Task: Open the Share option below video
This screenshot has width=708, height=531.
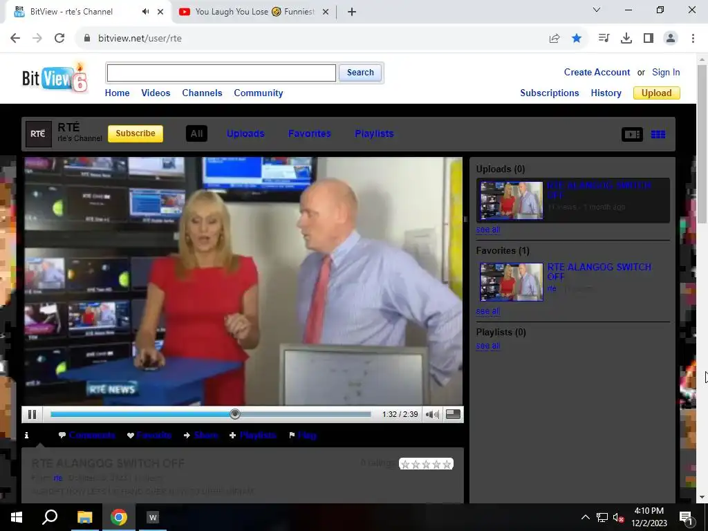Action: coord(206,436)
